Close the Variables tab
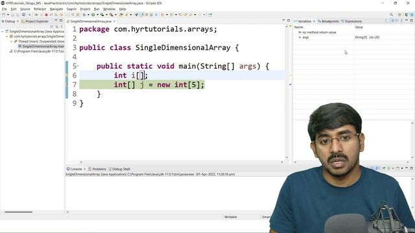Screen dimensions: 415x233 [314, 21]
